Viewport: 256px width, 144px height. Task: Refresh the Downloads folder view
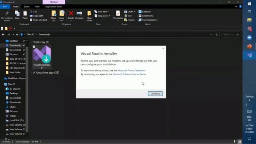[x=217, y=35]
